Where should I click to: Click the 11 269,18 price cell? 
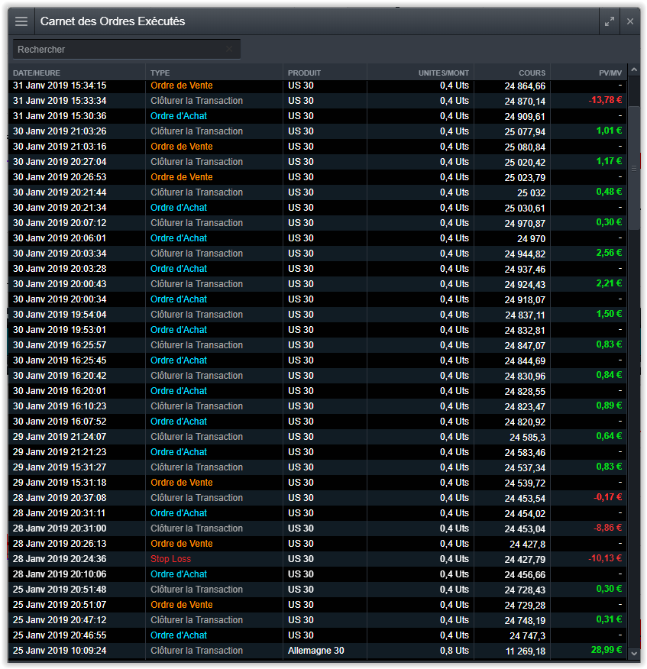pos(526,651)
